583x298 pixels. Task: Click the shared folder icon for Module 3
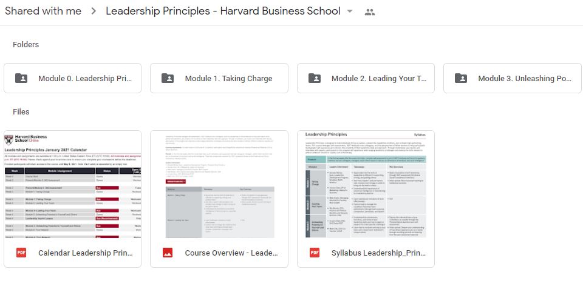(x=461, y=78)
